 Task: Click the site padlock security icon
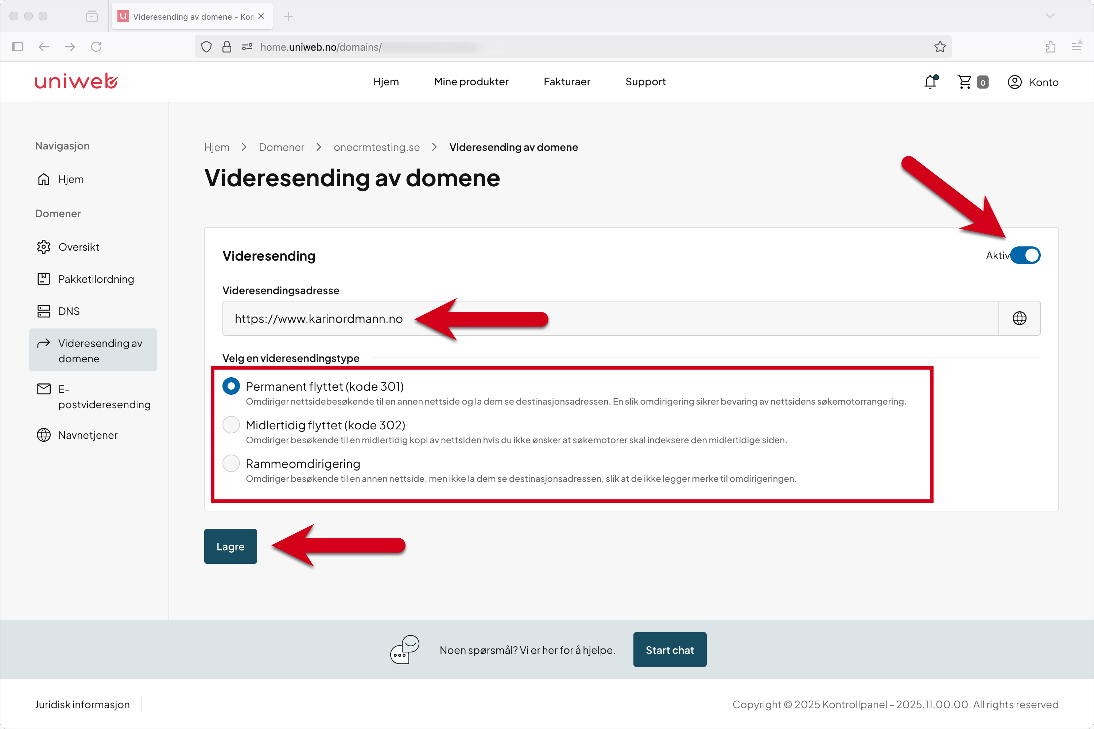click(226, 47)
